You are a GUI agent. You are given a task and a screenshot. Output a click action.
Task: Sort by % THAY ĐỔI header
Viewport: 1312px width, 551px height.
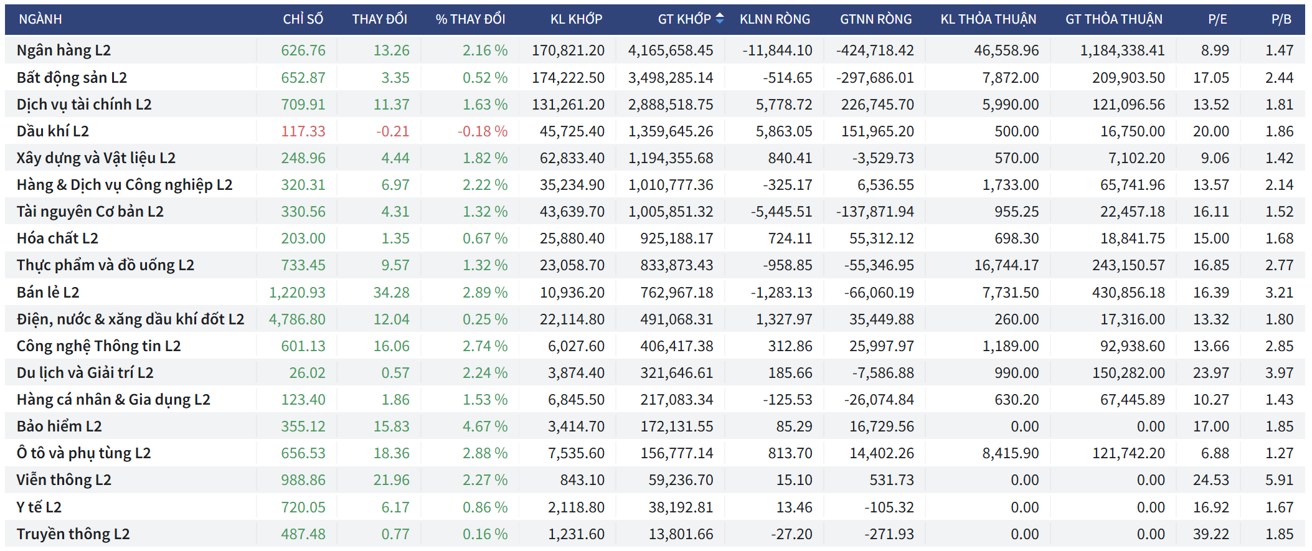point(470,19)
